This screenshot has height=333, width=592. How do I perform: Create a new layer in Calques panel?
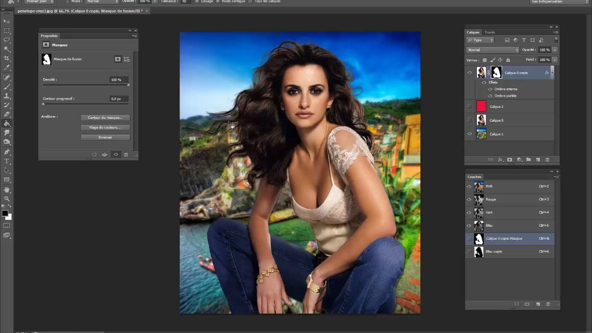[538, 160]
